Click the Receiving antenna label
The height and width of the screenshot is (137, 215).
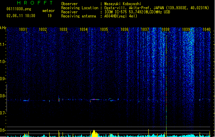tap(79, 16)
